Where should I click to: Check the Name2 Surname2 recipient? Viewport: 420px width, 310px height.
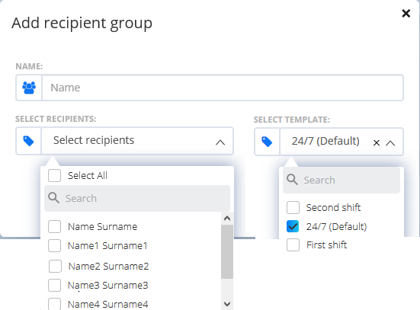pyautogui.click(x=55, y=266)
